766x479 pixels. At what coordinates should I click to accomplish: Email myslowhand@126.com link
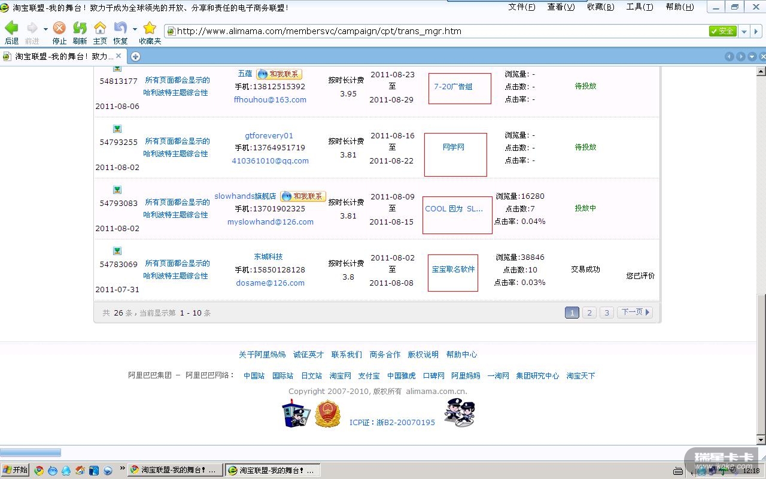coord(270,222)
